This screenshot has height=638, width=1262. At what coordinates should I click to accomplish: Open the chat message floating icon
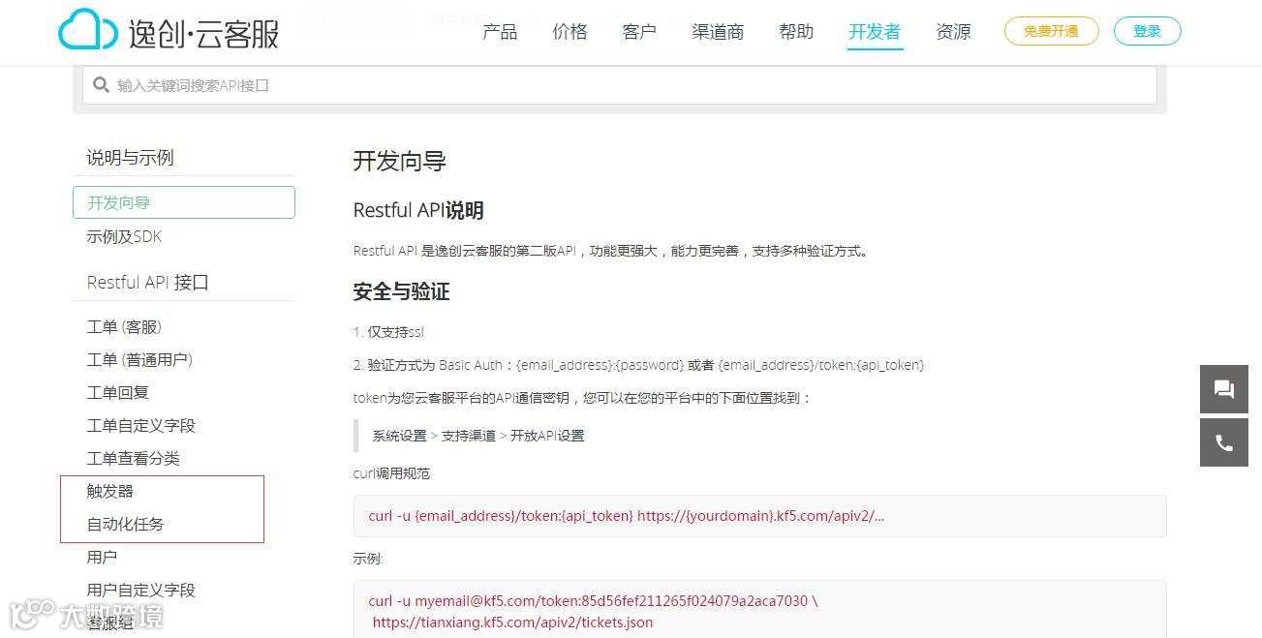coord(1224,389)
